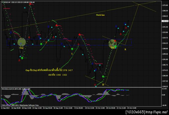Viewport: 169px width, 115px height.
Task: Select the 18 Oct 05:00 time axis label
Action: [x=111, y=108]
